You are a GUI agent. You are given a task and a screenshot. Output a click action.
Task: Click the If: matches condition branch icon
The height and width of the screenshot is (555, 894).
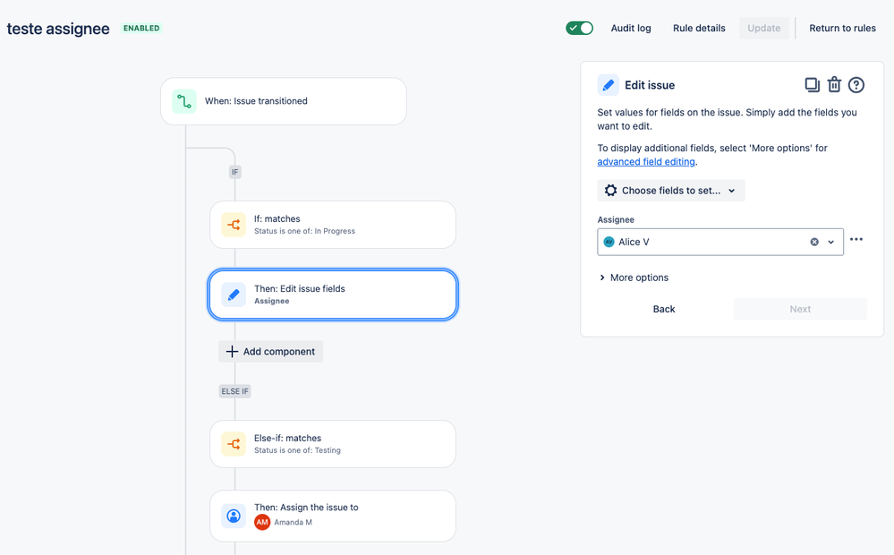point(234,225)
